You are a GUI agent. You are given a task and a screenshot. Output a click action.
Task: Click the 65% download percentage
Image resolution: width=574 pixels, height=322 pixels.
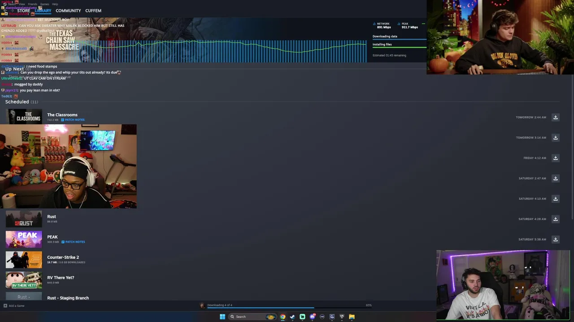pos(369,305)
